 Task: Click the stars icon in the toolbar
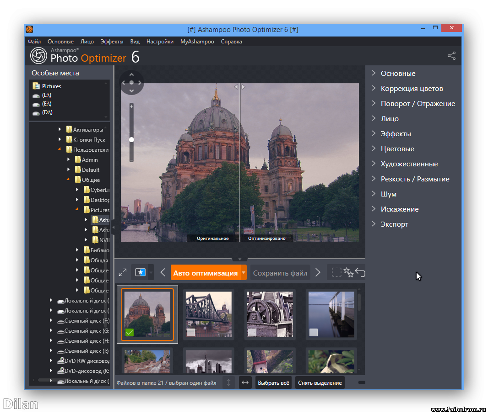pos(348,272)
